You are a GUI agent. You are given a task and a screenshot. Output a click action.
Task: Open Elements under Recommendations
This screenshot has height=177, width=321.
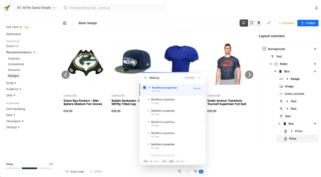(14, 70)
